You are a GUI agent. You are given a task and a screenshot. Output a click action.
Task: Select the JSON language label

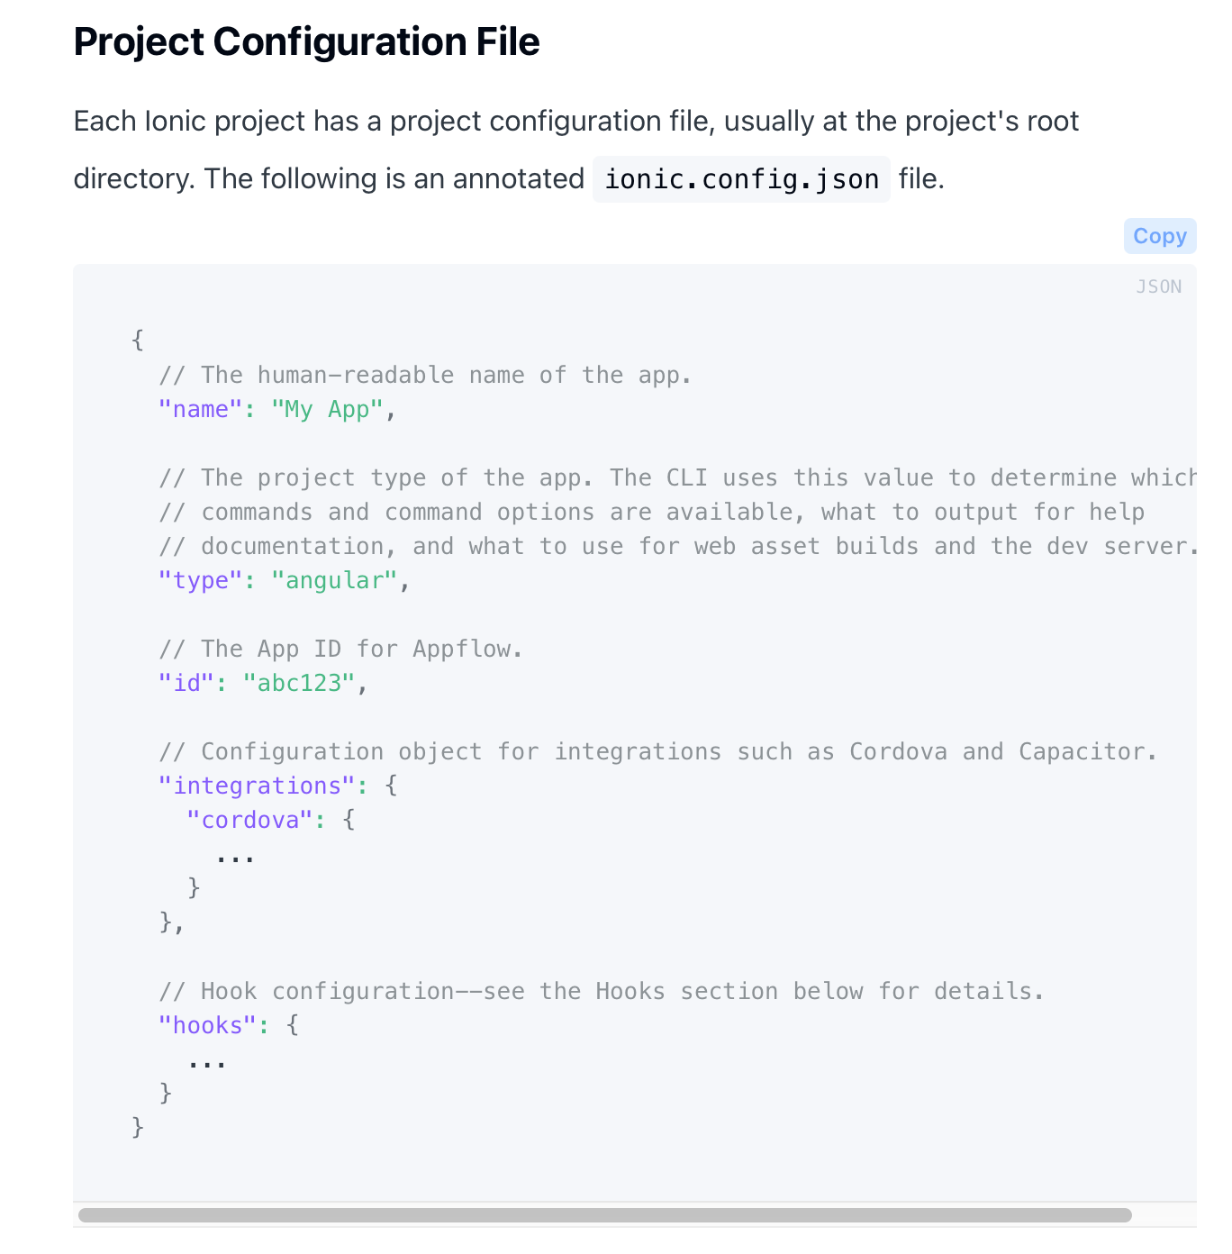click(x=1159, y=286)
